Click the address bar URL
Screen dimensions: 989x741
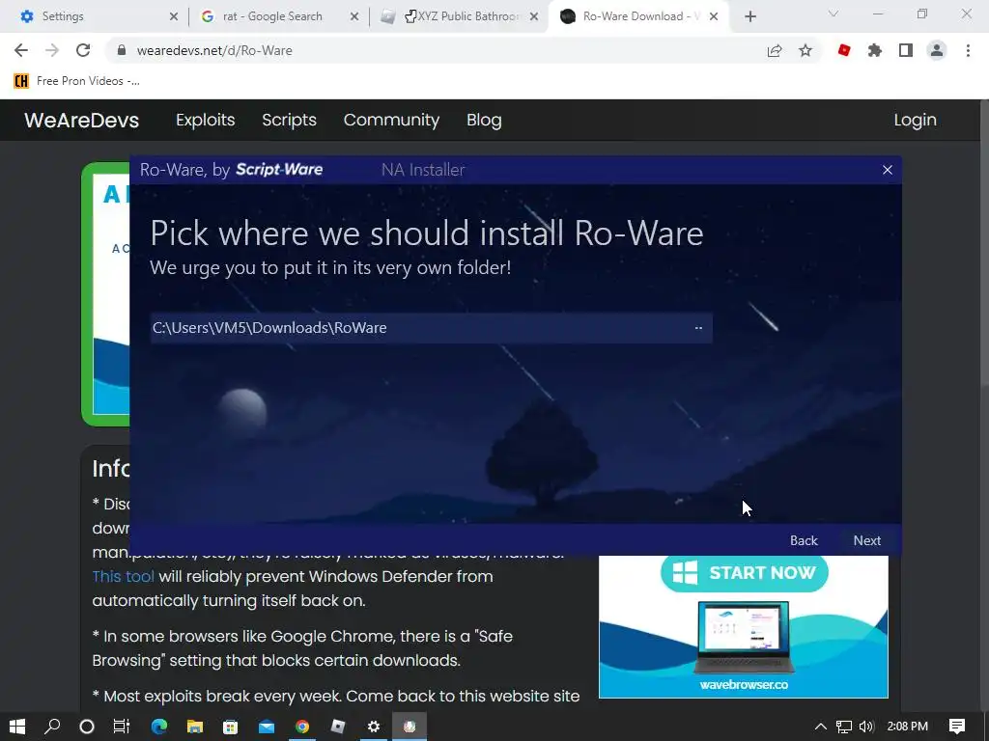click(214, 50)
